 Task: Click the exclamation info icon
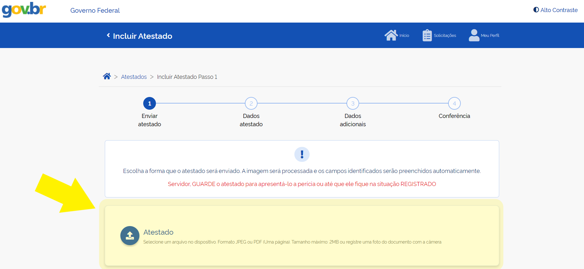coord(302,155)
